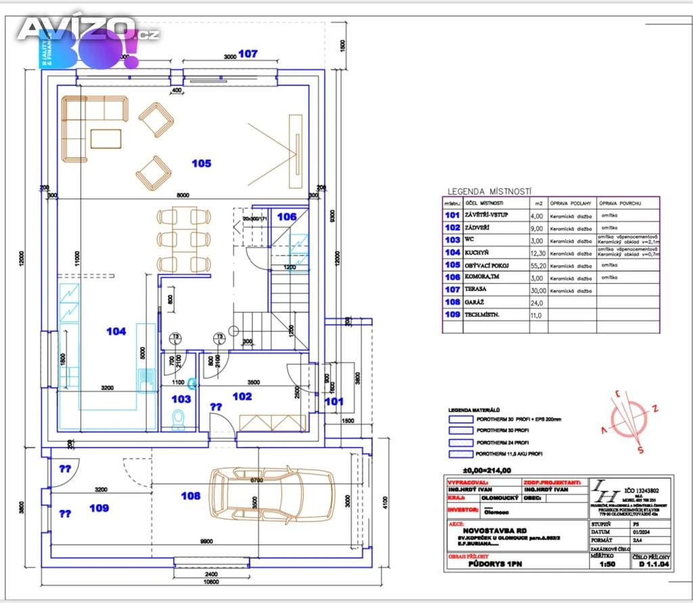Select the toilet symbol in room 103

point(179,421)
